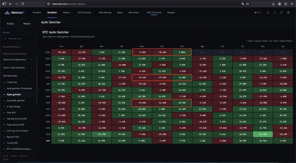296x163 pixels.
Task: Open the browser sidebar/tabs icon at top left
Action: [x=4, y=4]
